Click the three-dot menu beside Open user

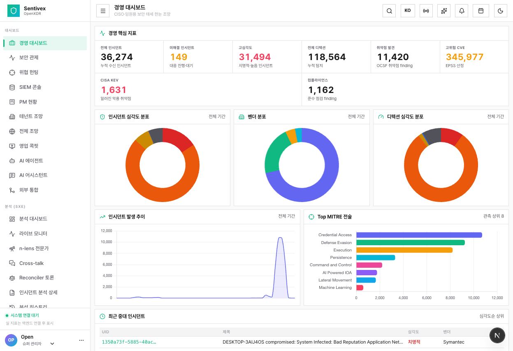point(81,340)
